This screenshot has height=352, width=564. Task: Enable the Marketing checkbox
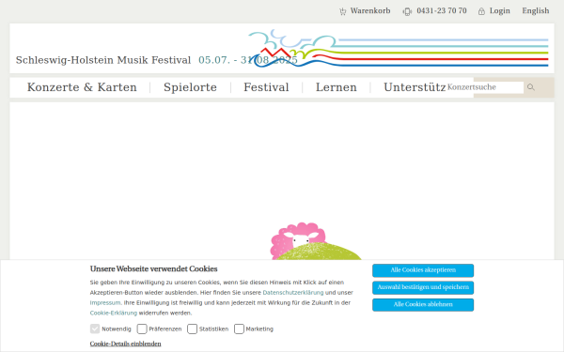point(239,329)
